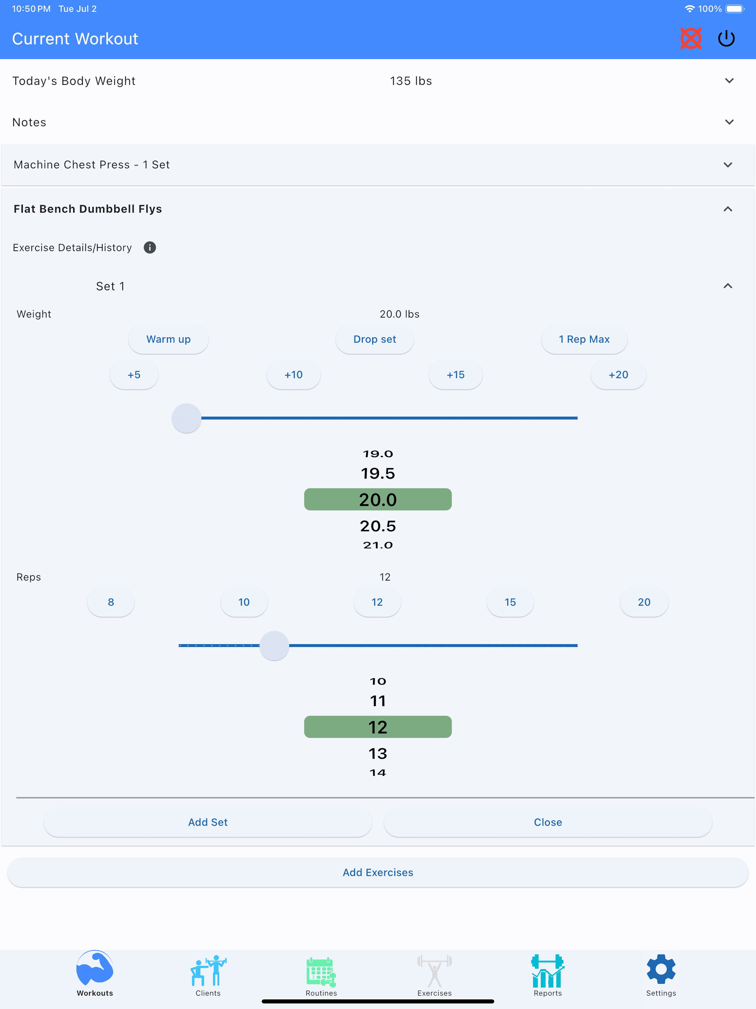Open the Reports chart icon
The height and width of the screenshot is (1009, 756).
548,971
